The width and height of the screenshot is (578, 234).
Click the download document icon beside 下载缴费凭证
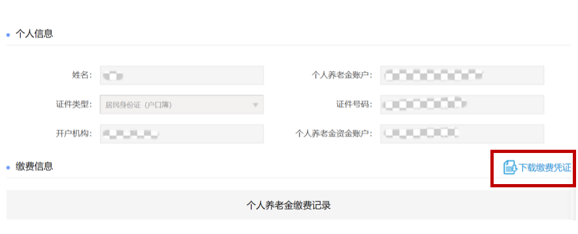[x=511, y=168]
